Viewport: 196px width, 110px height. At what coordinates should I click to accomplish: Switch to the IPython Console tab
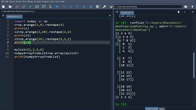152,109
